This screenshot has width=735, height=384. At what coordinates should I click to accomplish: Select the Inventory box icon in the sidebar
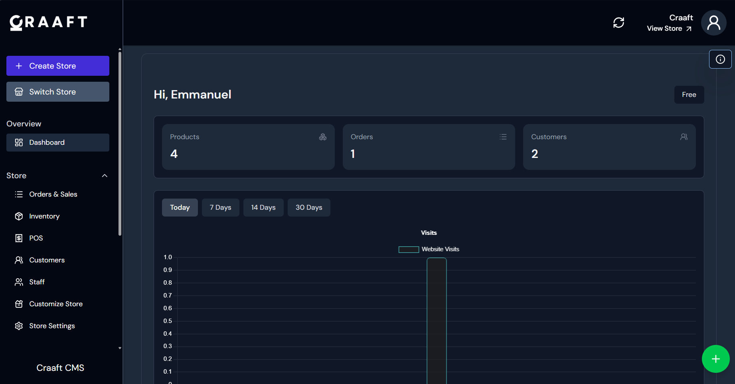click(19, 216)
